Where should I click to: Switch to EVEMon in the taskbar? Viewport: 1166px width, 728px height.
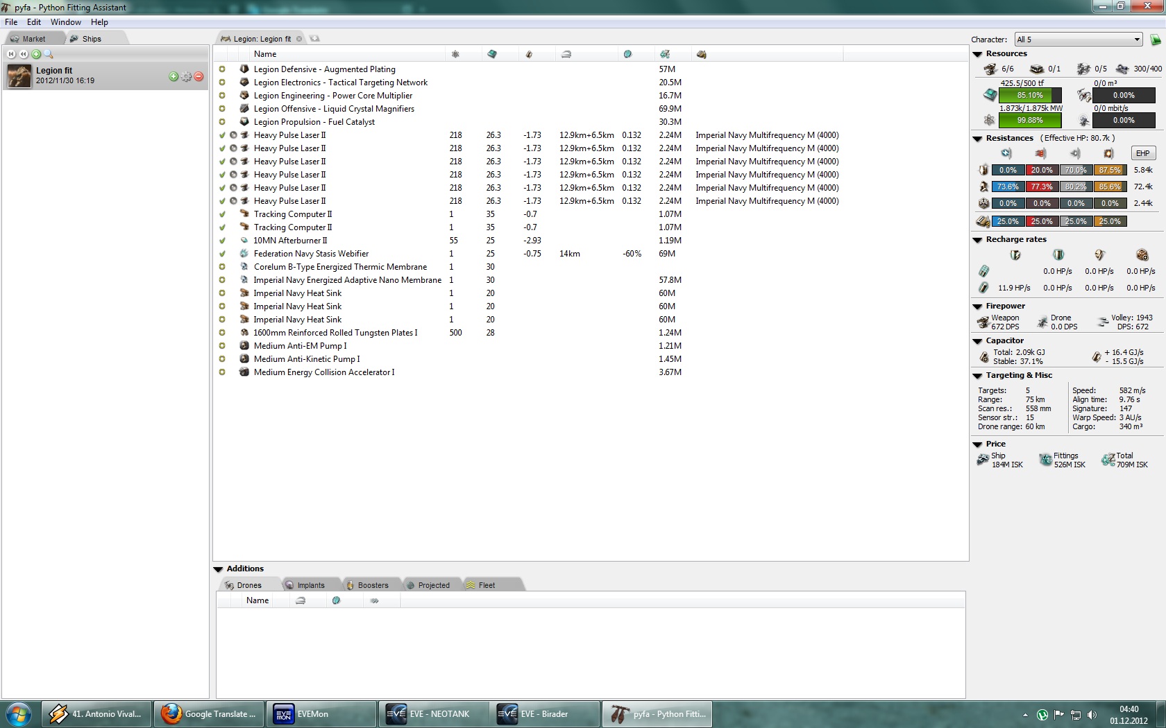click(320, 714)
